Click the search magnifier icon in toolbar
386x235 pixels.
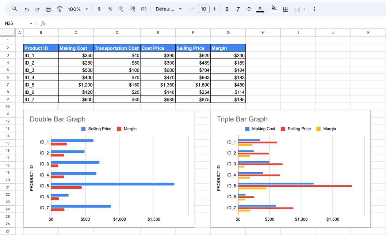coord(15,9)
